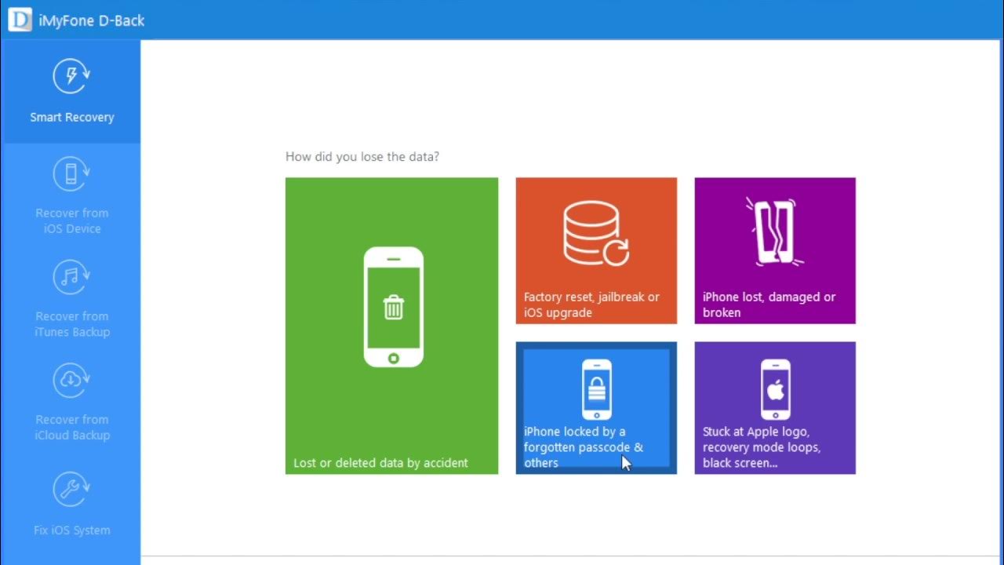Viewport: 1004px width, 565px height.
Task: Click the iTunes Backup music note icon
Action: [71, 277]
